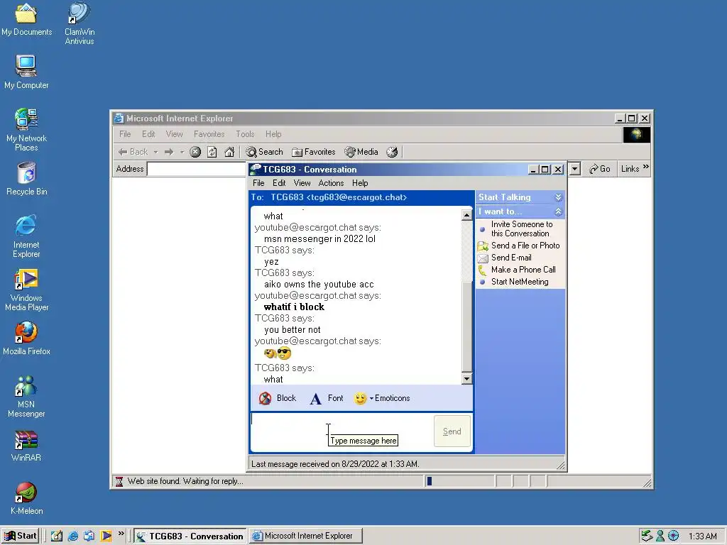
Task: Launch MSN Messenger desktop shortcut
Action: [x=26, y=396]
